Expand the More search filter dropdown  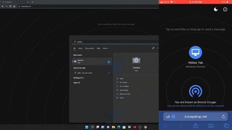(x=106, y=48)
